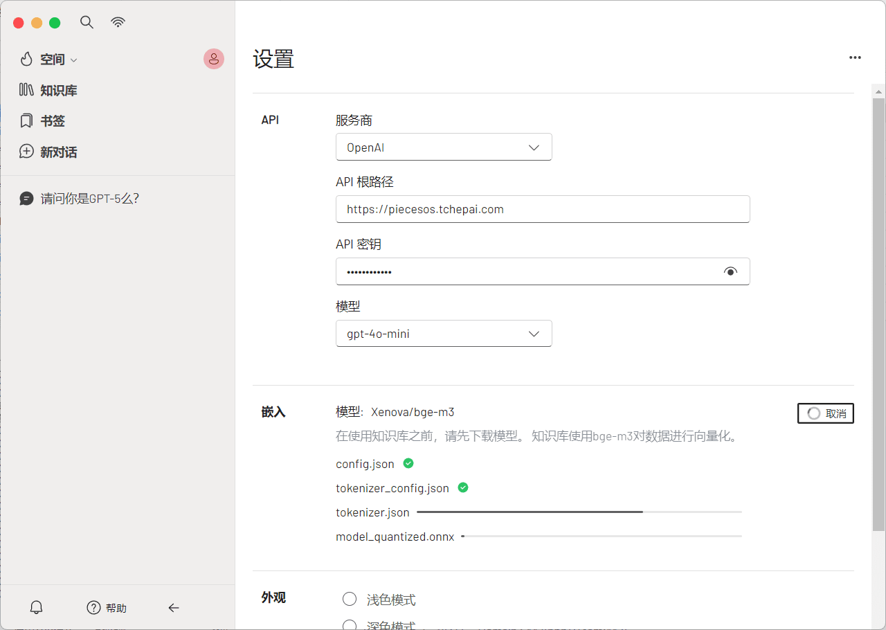Open the search magnifier icon
886x630 pixels.
point(87,22)
